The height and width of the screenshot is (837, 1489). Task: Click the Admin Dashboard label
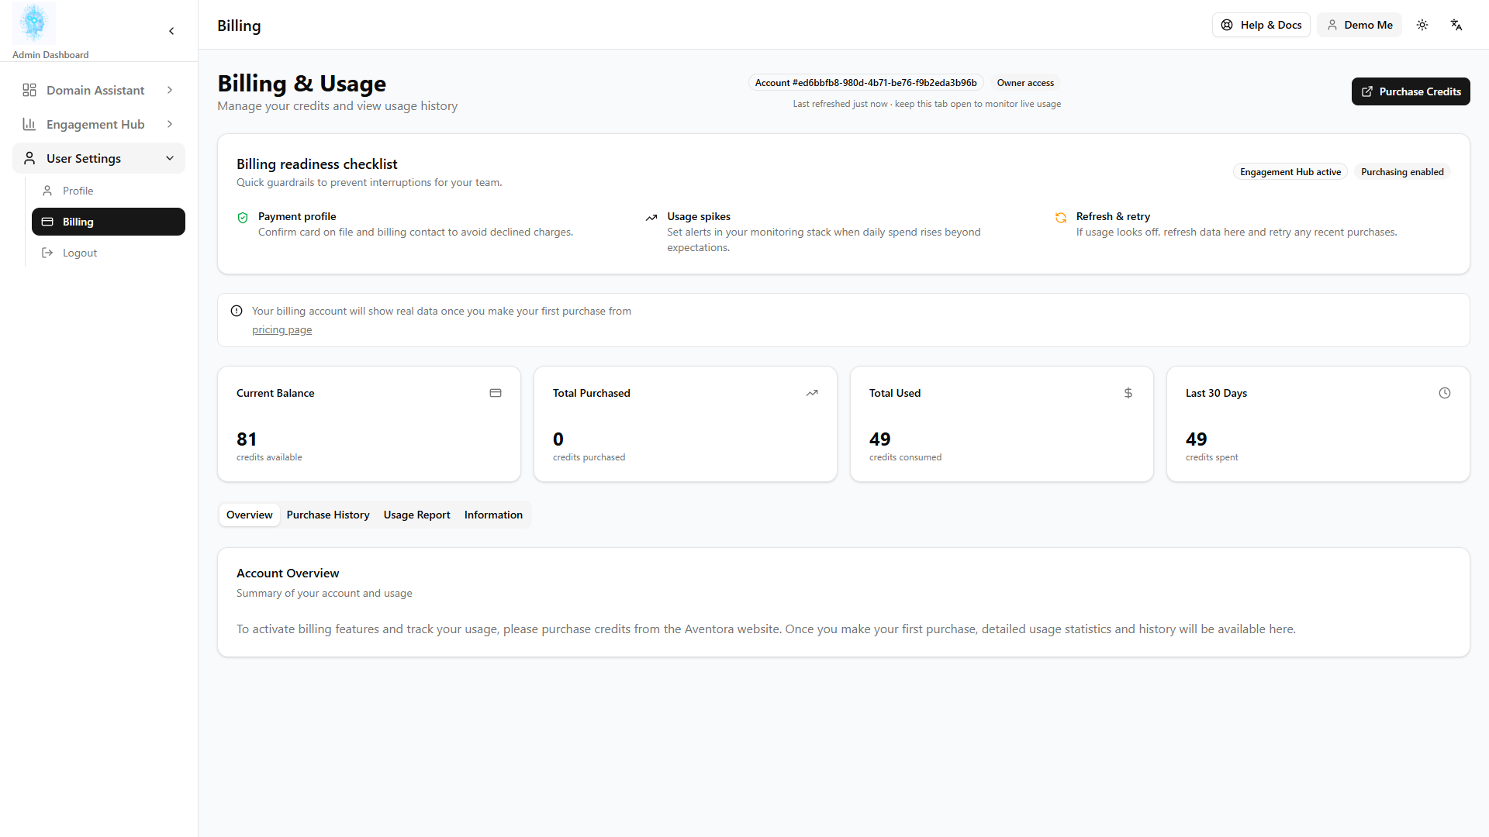[x=50, y=55]
